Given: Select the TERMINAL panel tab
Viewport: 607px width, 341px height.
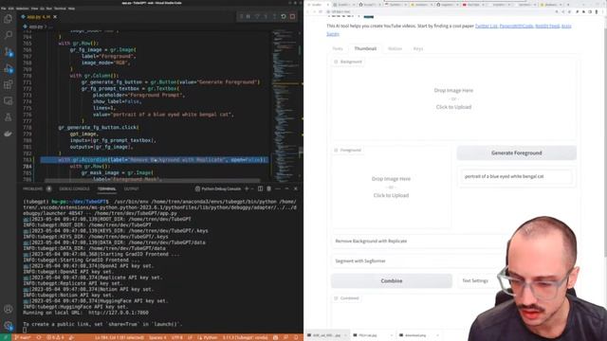Looking at the screenshot, I should pos(107,188).
